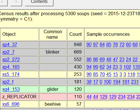
Task: Click the Sample occurrences column header
Action: pos(112,34)
